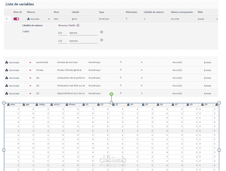Click the sexe name cell in row 1

click(56, 19)
